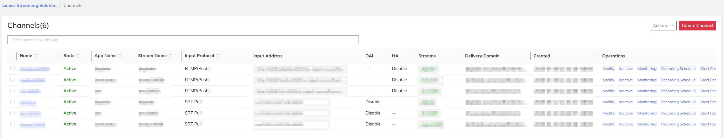Open Monitoring for the first SRT Pull channel

tap(647, 102)
